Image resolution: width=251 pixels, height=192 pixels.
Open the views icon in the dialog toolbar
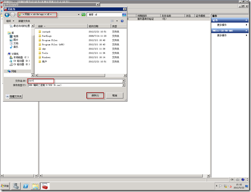pos(113,21)
